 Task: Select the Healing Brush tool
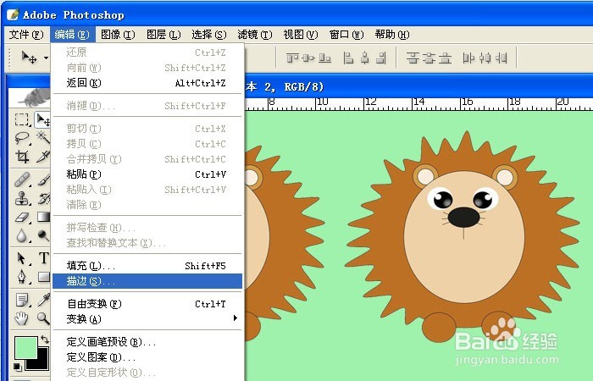(22, 179)
